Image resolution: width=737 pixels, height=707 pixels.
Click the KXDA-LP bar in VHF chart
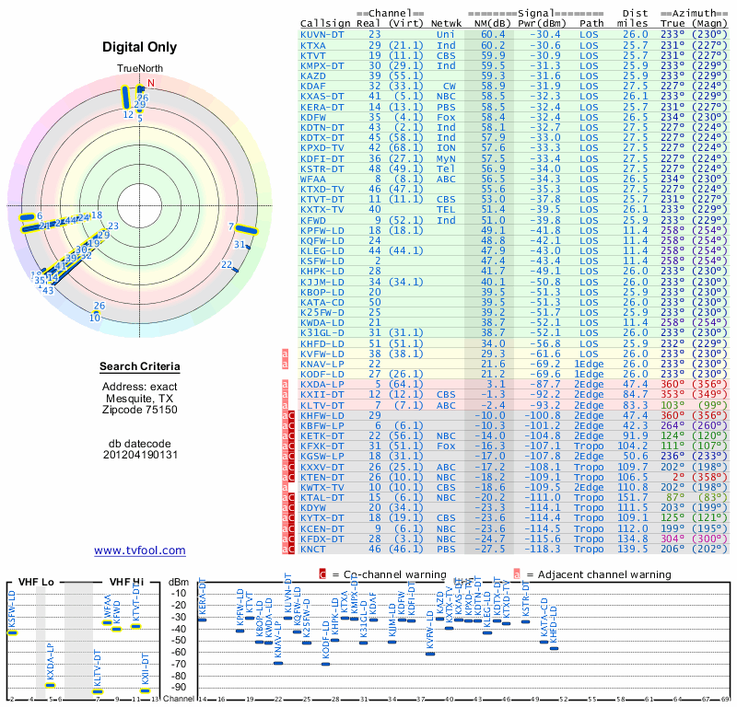(x=50, y=686)
